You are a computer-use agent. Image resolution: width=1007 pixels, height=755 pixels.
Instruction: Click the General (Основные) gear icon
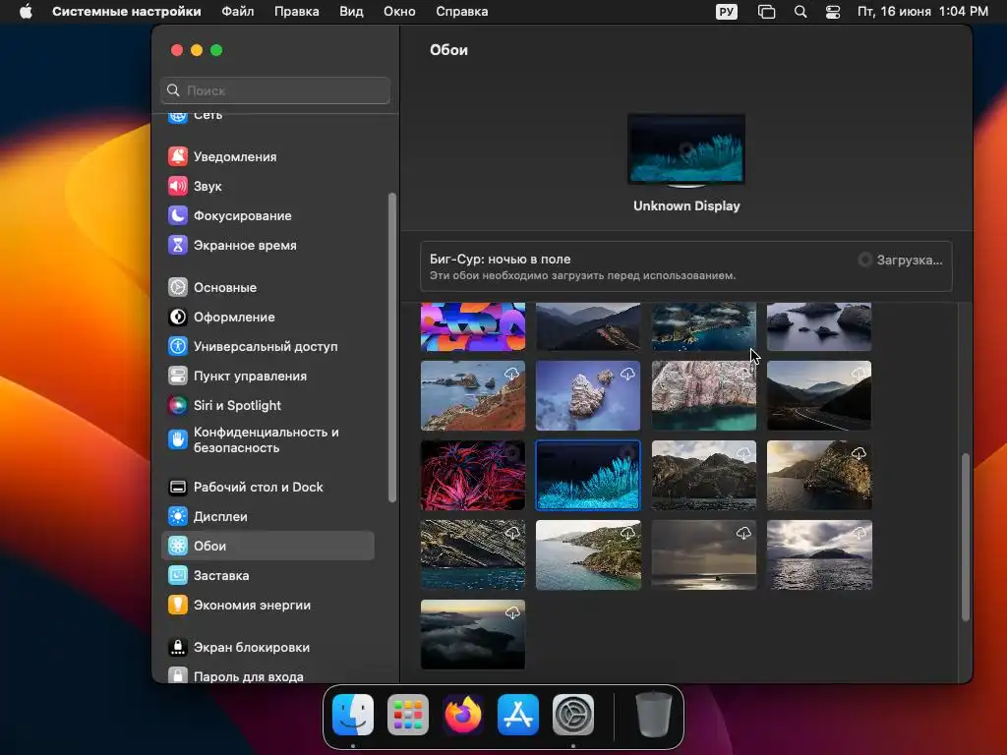coord(178,288)
